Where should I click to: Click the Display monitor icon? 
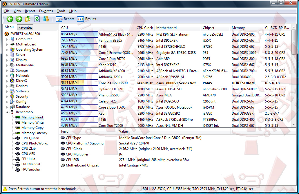(12, 60)
